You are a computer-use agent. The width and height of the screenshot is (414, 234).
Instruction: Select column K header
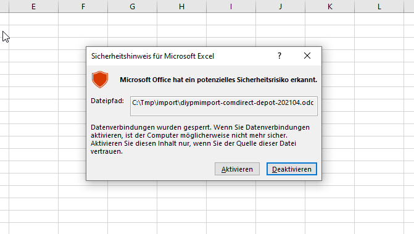[x=329, y=6]
